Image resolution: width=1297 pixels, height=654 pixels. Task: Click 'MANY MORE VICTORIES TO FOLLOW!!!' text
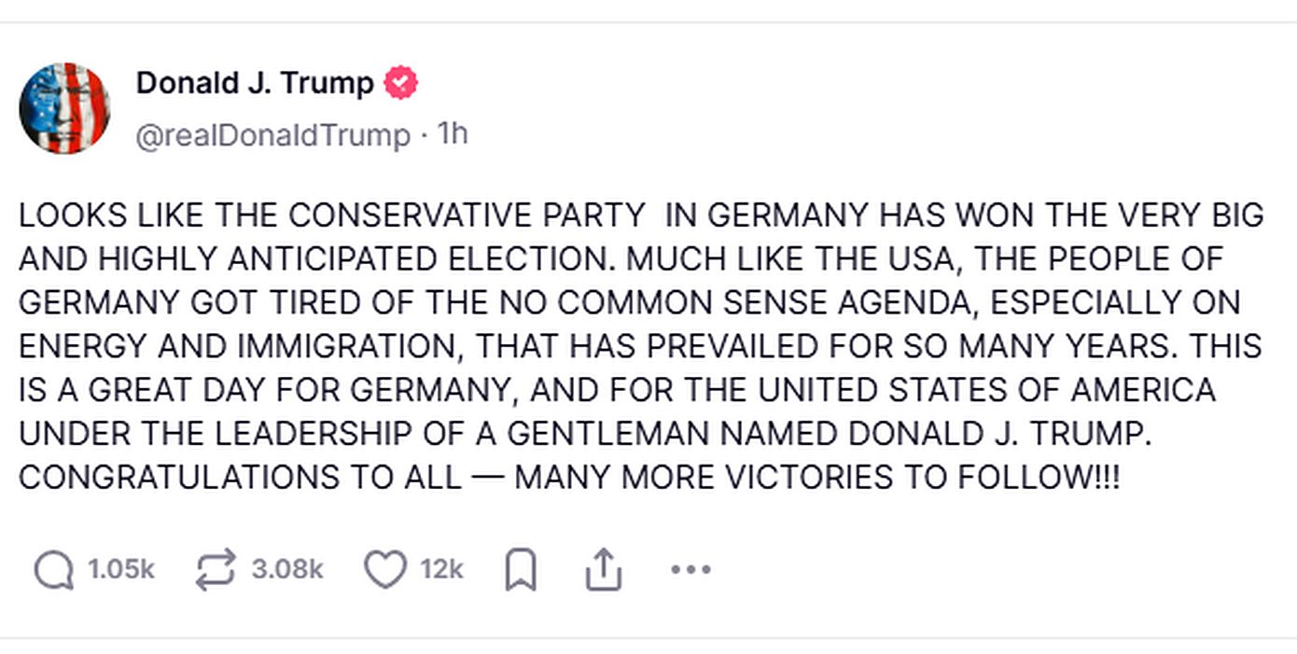(x=816, y=477)
